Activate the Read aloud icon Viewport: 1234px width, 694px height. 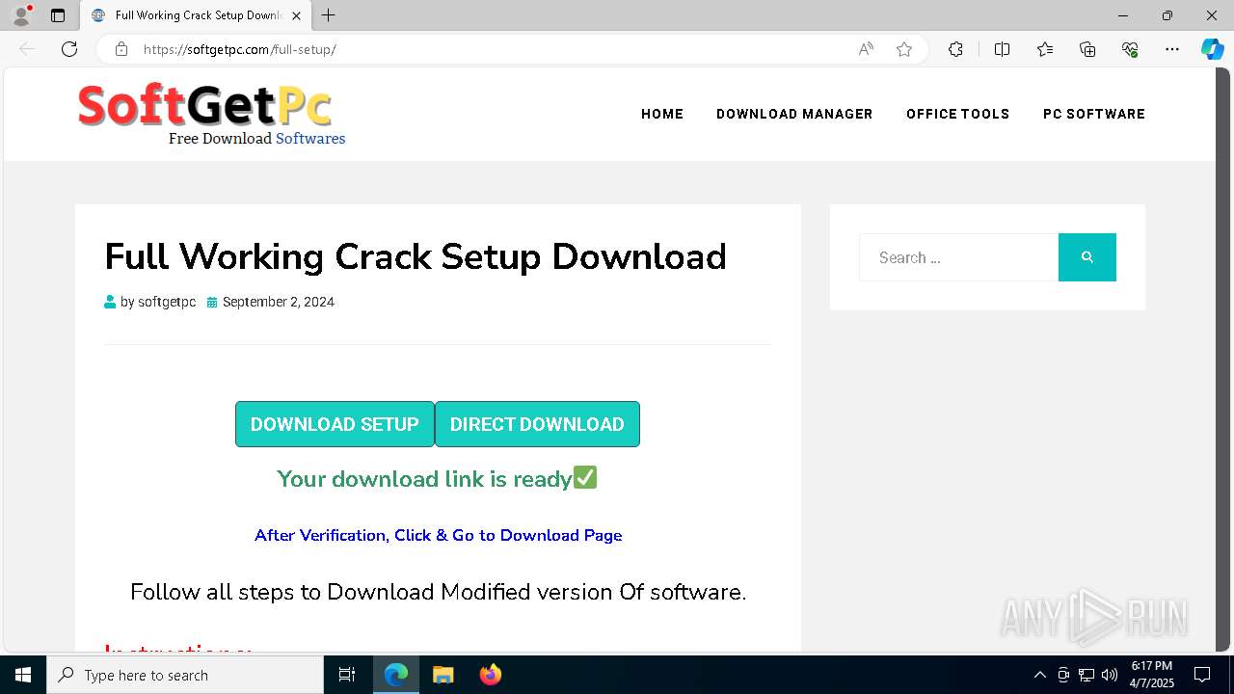pos(866,49)
